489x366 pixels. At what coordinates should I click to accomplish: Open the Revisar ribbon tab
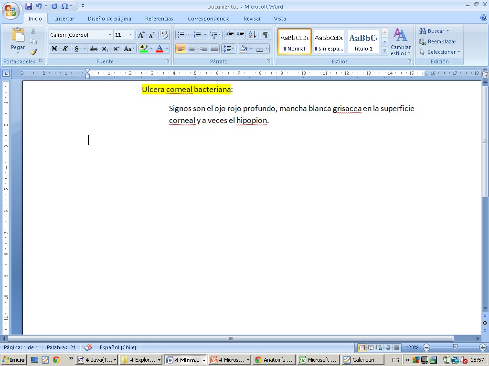[252, 19]
